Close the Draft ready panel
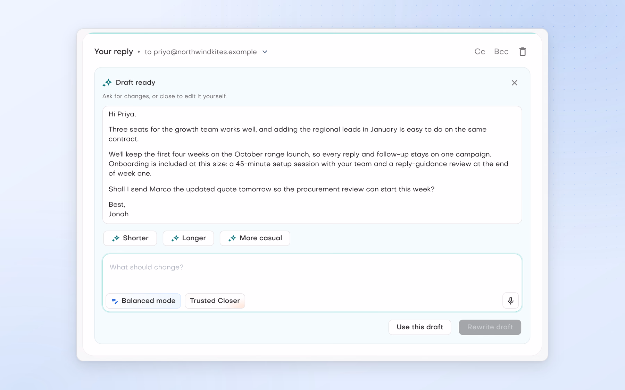The height and width of the screenshot is (390, 625). coord(514,83)
